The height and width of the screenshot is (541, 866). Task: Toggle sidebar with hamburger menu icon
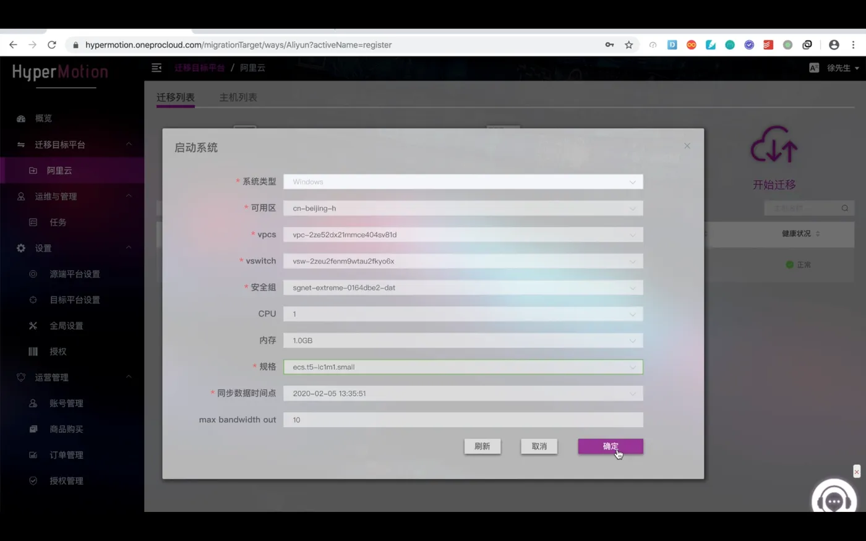[156, 67]
